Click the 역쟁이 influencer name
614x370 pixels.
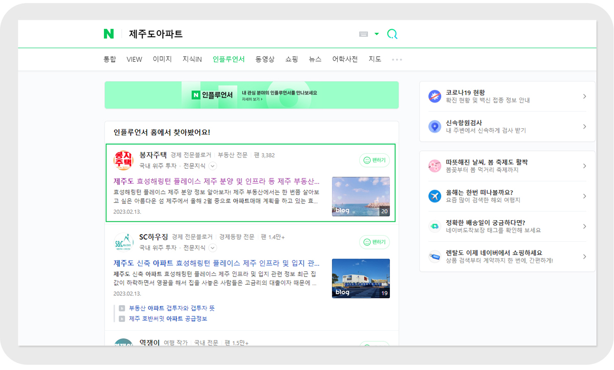coord(149,342)
